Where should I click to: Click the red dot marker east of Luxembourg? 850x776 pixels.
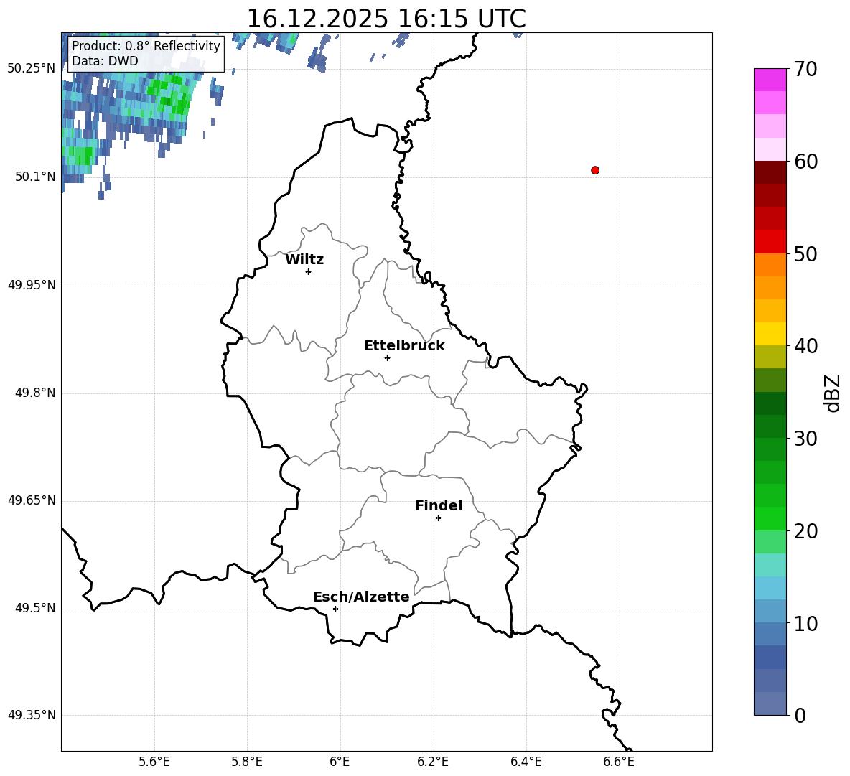tap(594, 170)
